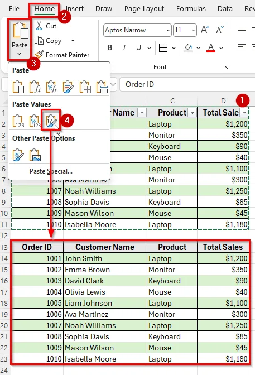The width and height of the screenshot is (255, 375).
Task: Switch to the Insert tab
Action: (75, 9)
